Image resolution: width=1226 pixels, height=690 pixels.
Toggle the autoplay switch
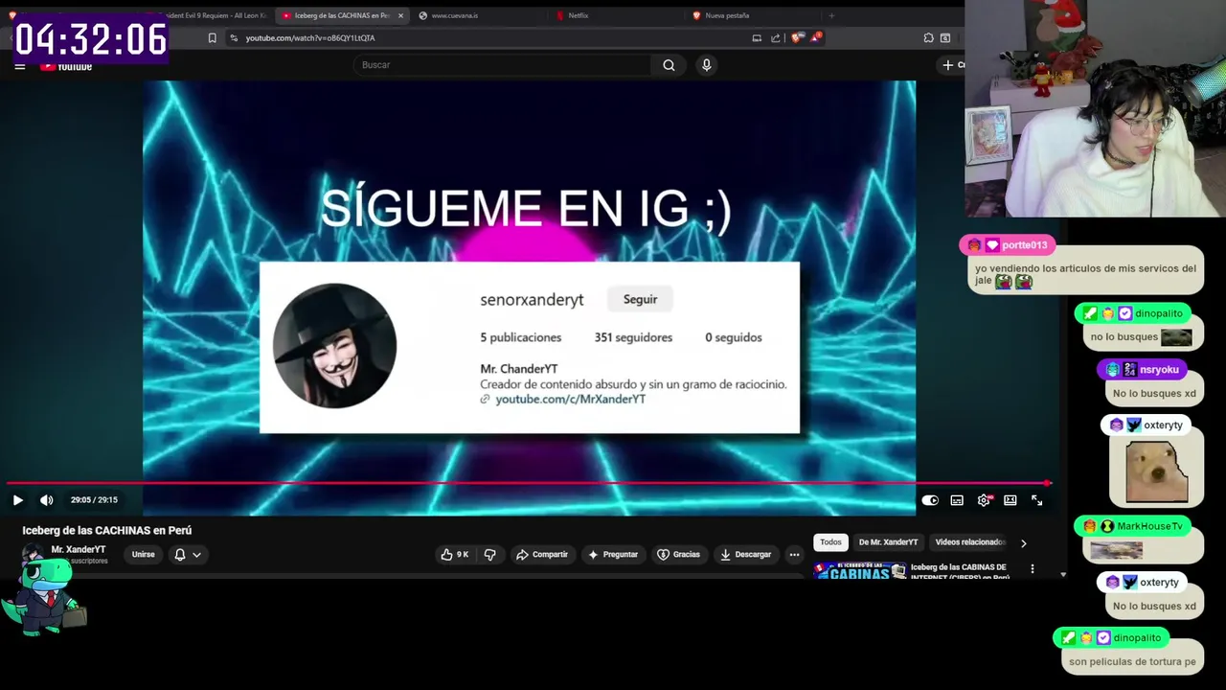tap(930, 500)
